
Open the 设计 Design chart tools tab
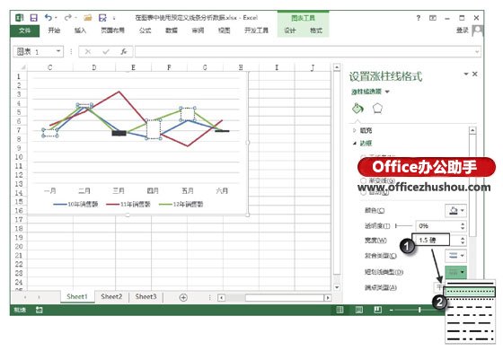point(289,31)
